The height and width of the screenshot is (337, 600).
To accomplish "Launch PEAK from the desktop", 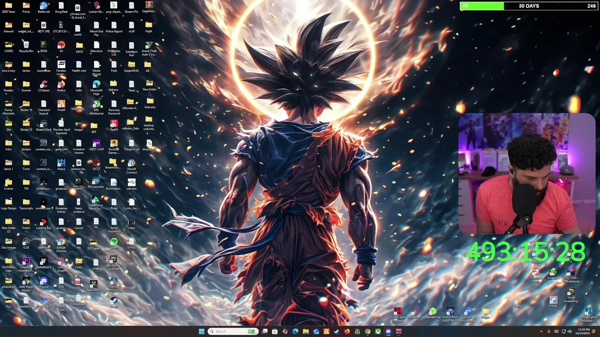I will click(554, 302).
